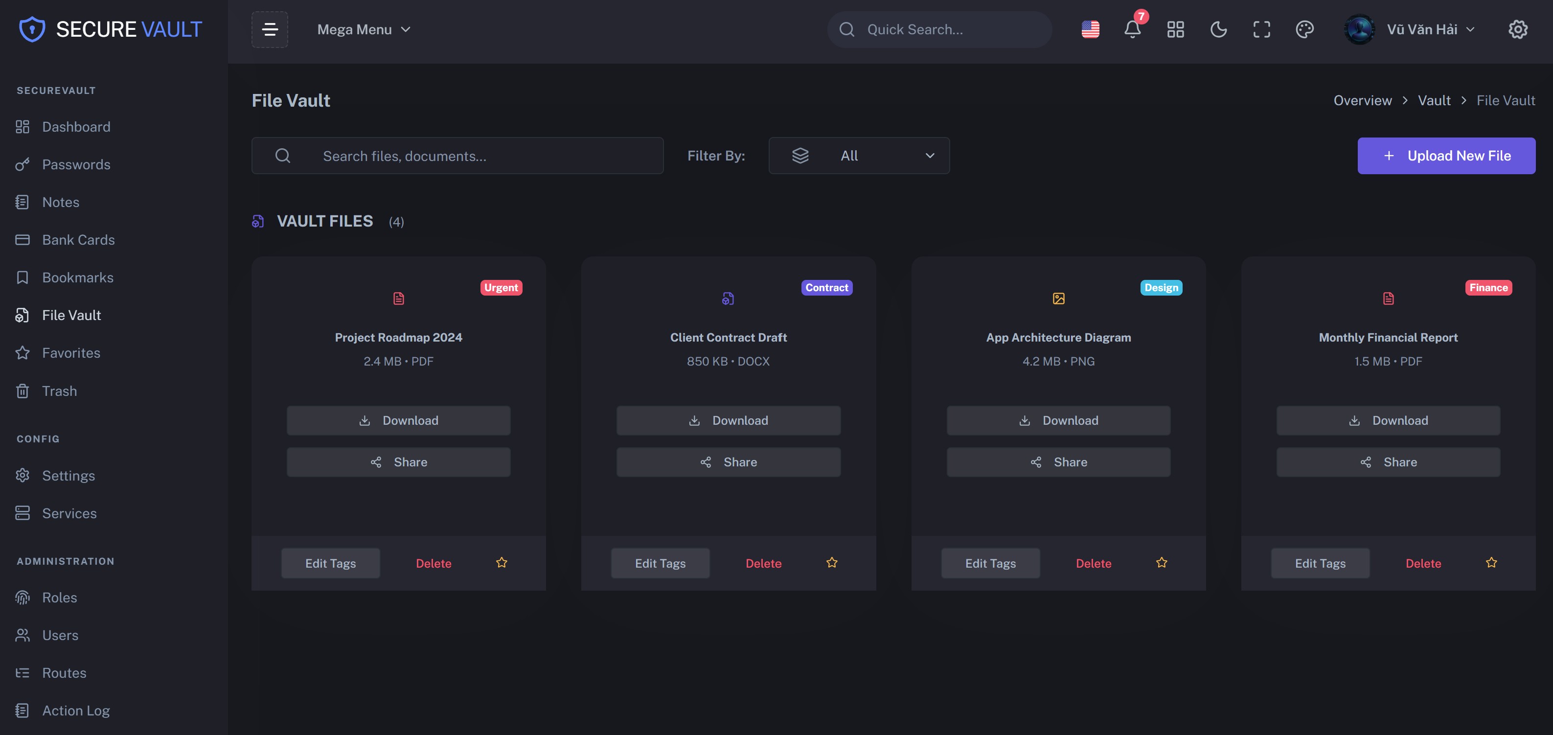Delete App Architecture Diagram
The image size is (1553, 735).
point(1093,563)
